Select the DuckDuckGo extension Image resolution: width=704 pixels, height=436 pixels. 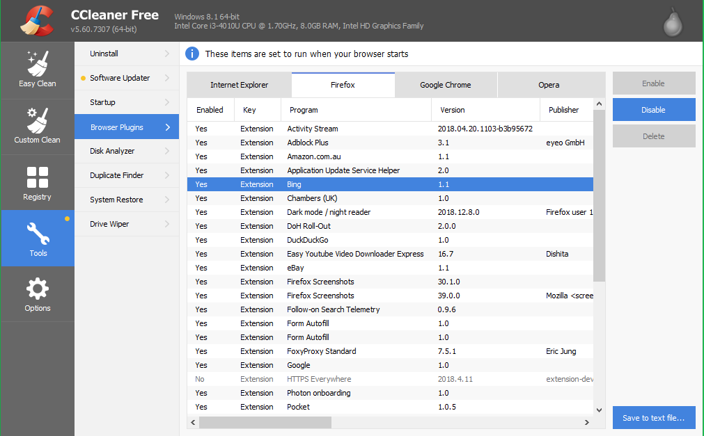click(x=390, y=240)
